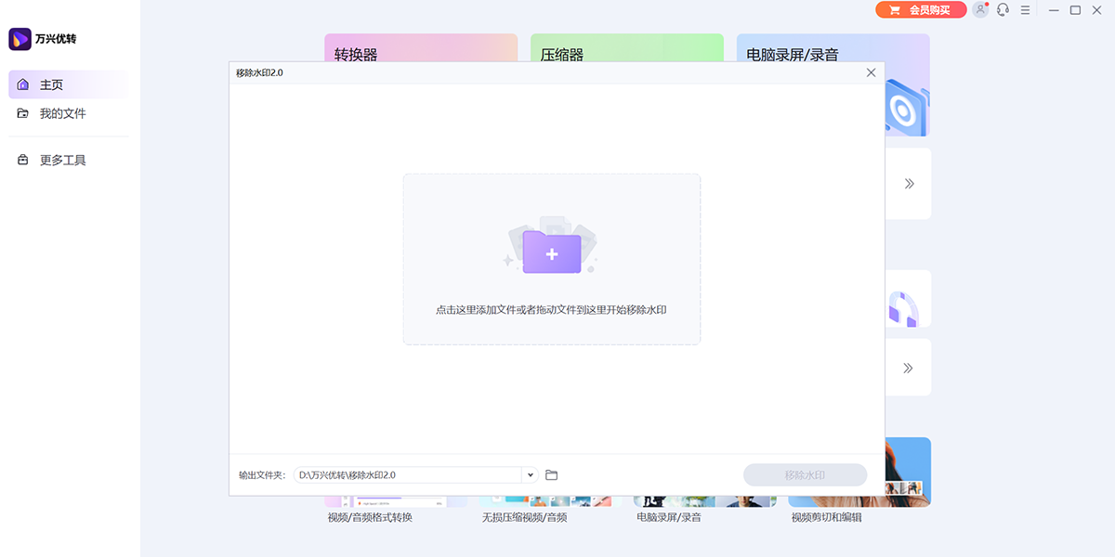Close the 移除水印2.0 dialog
The image size is (1115, 557).
tap(871, 72)
